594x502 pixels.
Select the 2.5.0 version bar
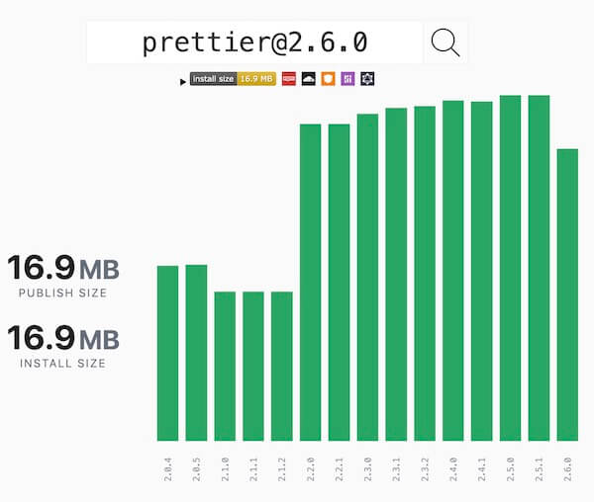click(x=511, y=268)
